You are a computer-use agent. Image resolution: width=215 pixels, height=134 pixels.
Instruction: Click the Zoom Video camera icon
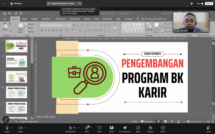pyautogui.click(x=20, y=128)
